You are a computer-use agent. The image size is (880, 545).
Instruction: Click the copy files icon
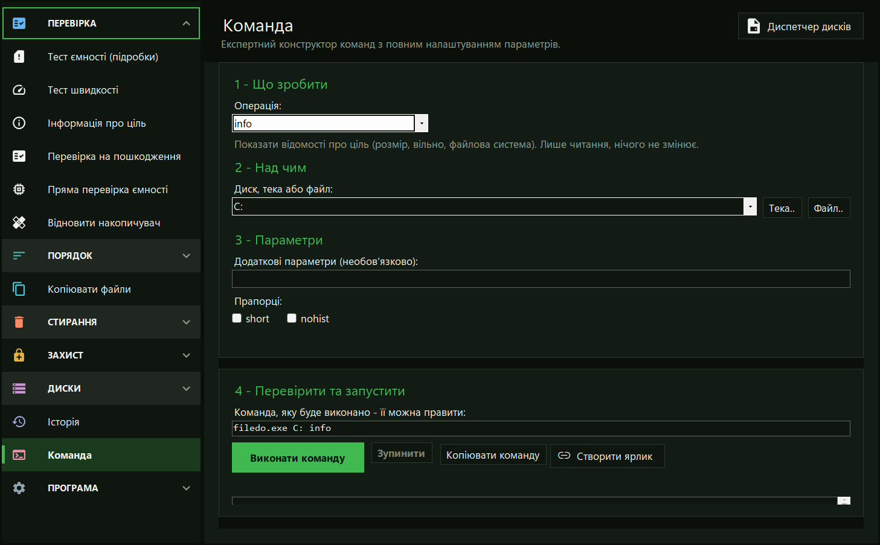click(x=19, y=289)
